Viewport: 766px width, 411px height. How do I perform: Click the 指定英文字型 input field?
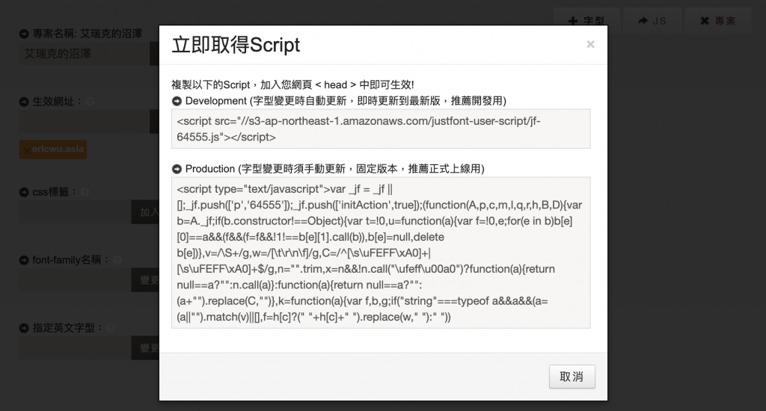click(x=76, y=348)
